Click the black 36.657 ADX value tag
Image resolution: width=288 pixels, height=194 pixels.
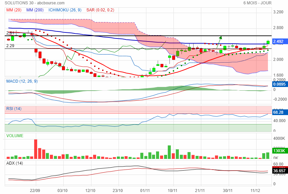280,171
